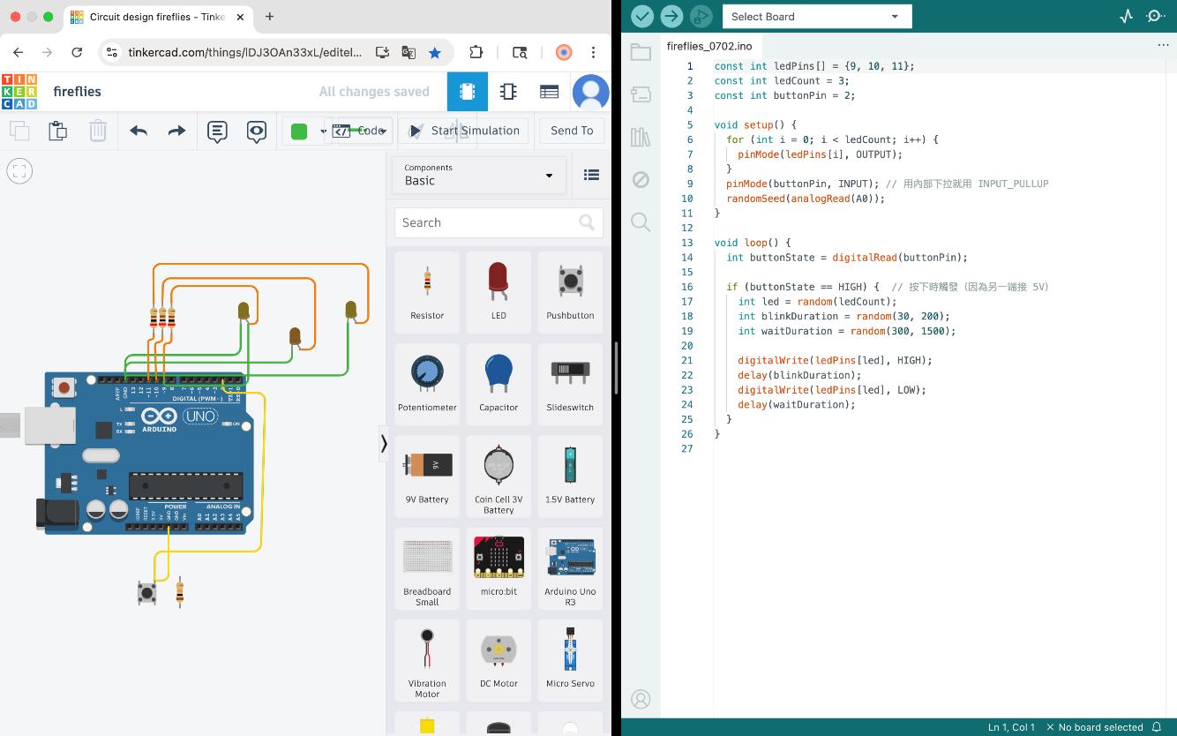The width and height of the screenshot is (1177, 736).
Task: Open the wire color dropdown arrow
Action: pyautogui.click(x=323, y=131)
